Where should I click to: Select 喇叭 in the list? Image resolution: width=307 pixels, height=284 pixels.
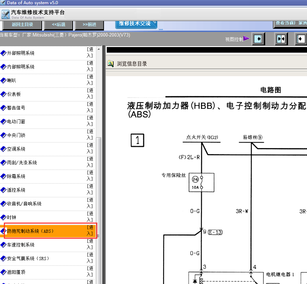pos(12,80)
